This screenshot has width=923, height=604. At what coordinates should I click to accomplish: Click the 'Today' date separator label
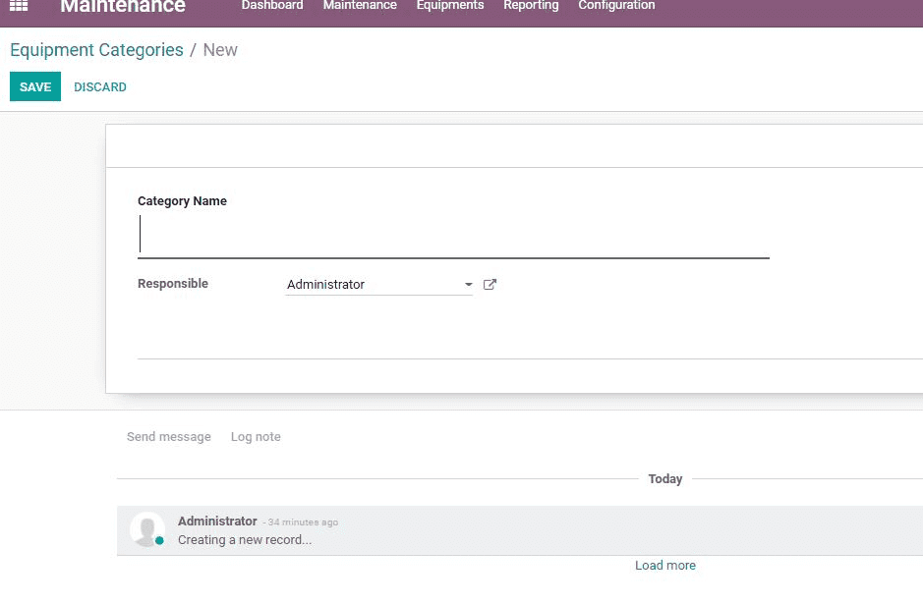(665, 478)
